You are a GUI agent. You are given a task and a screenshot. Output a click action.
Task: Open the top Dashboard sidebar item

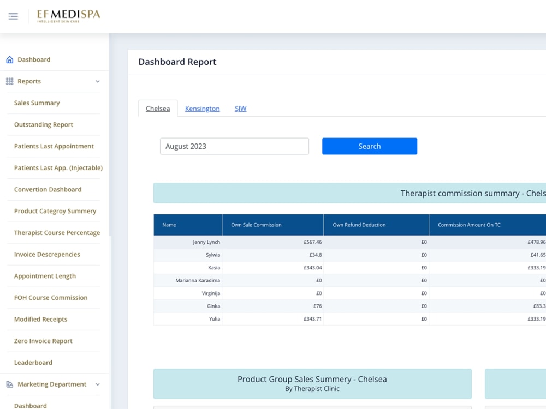[34, 59]
